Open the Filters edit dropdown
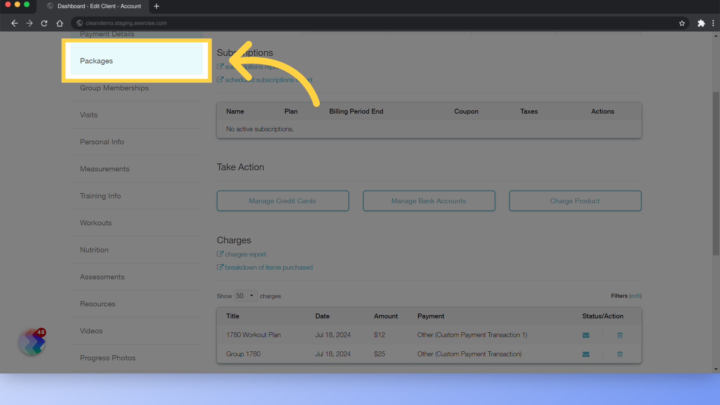Viewport: 720px width, 405px height. coord(635,295)
